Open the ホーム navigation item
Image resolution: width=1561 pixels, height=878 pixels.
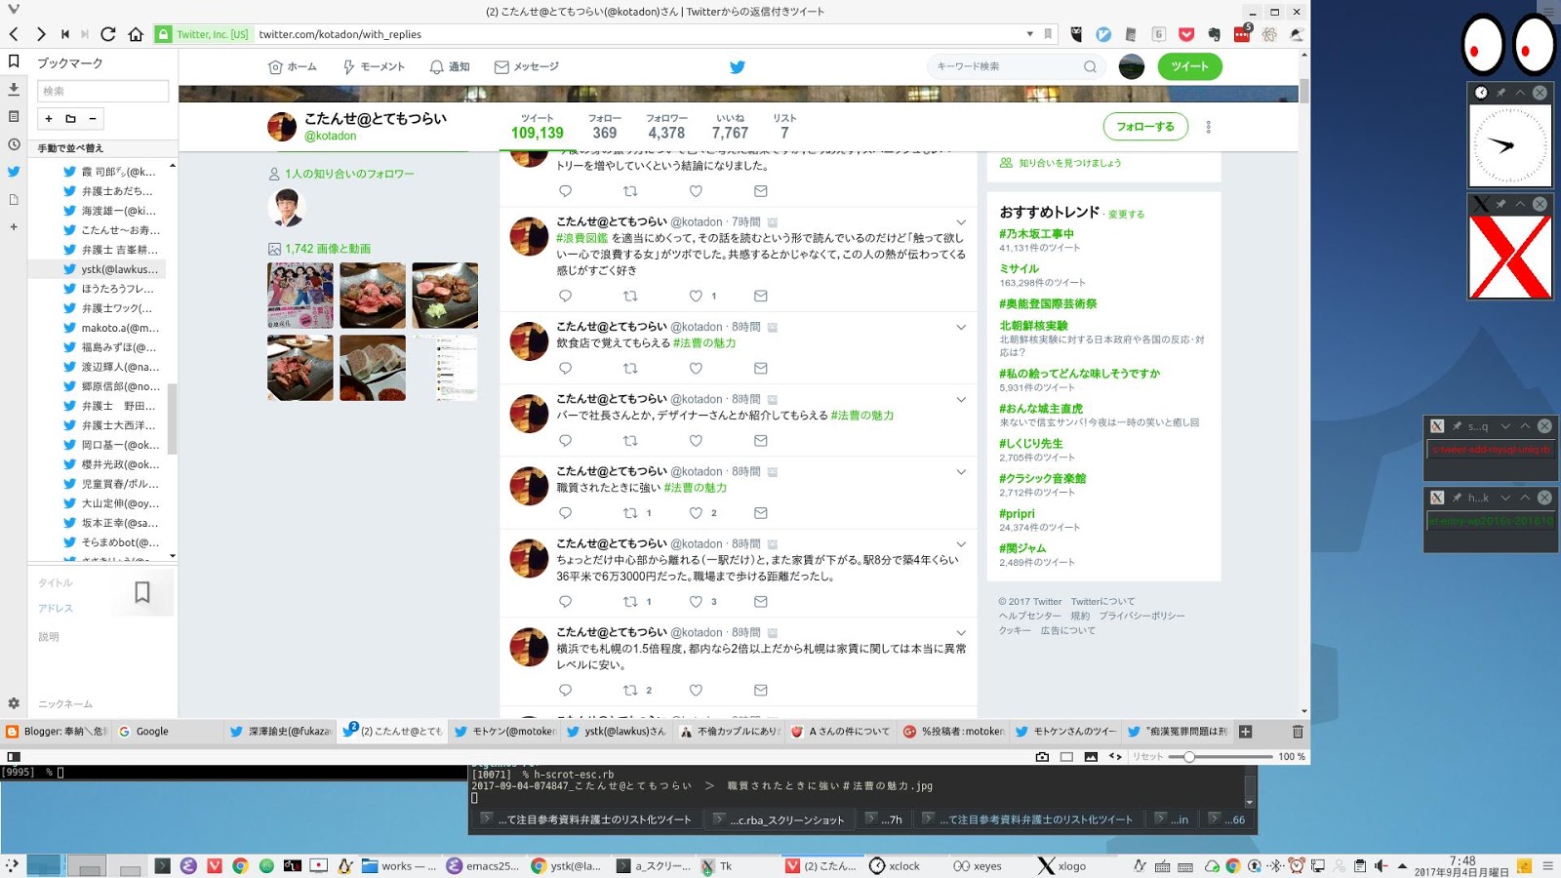tap(293, 66)
